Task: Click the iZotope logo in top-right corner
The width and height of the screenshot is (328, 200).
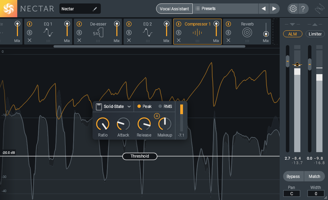Action: [x=319, y=9]
